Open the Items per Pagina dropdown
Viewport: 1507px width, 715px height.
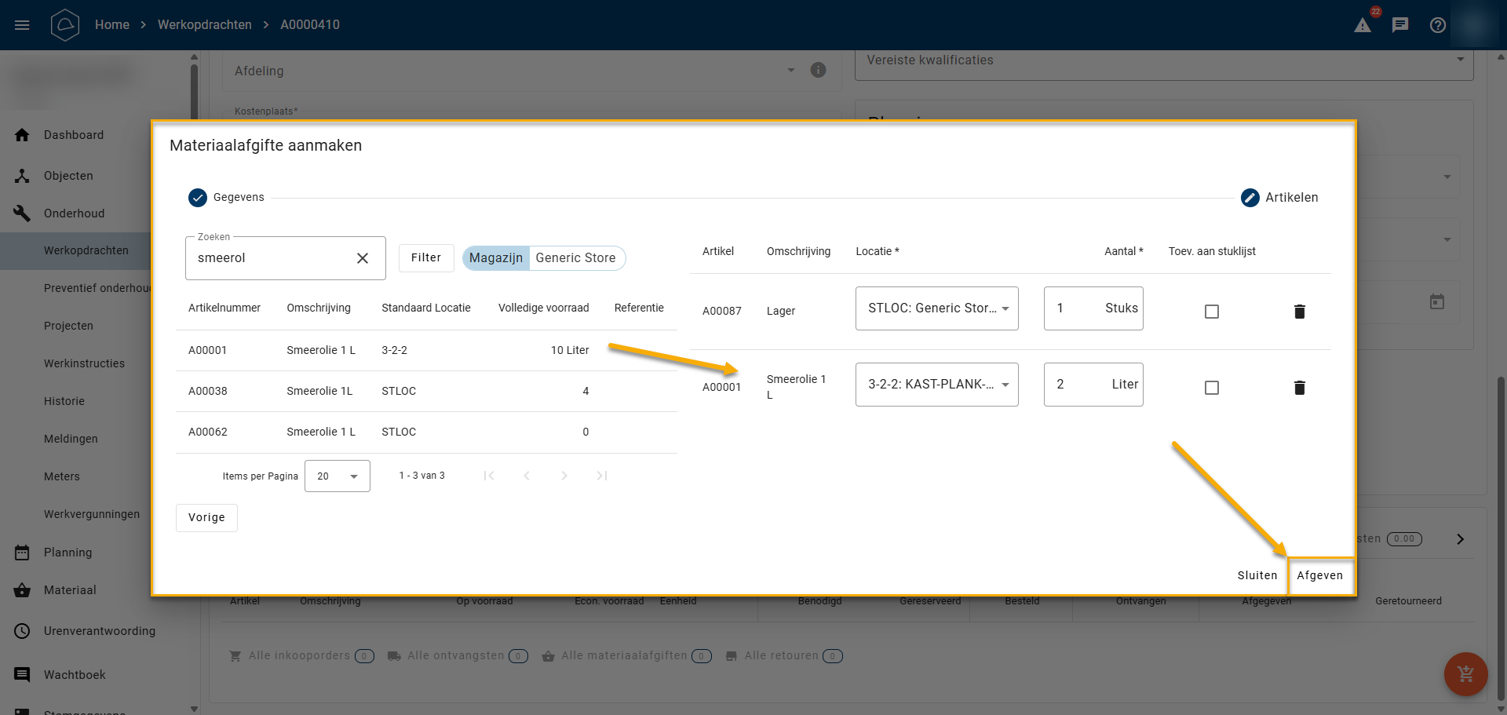tap(337, 476)
